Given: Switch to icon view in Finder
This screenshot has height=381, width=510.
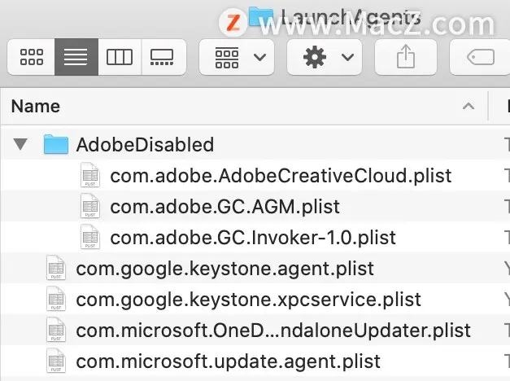Looking at the screenshot, I should [x=31, y=57].
